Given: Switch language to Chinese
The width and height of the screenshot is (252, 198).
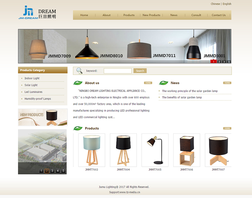Looking at the screenshot, I should (215, 4).
